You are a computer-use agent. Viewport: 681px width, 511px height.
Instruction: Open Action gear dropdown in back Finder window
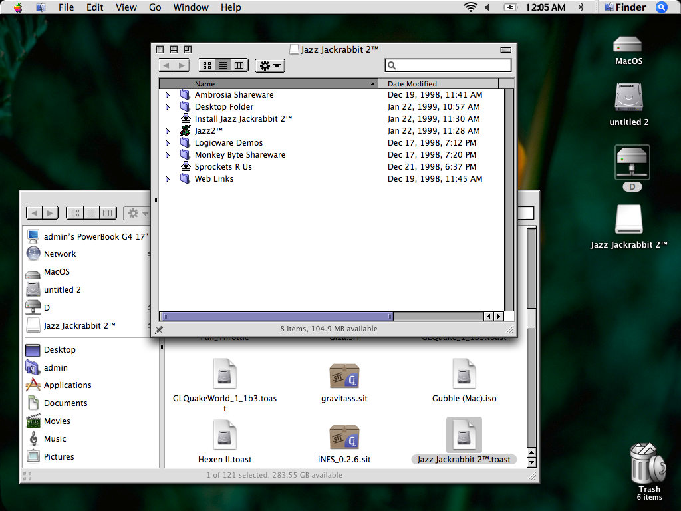[x=136, y=213]
